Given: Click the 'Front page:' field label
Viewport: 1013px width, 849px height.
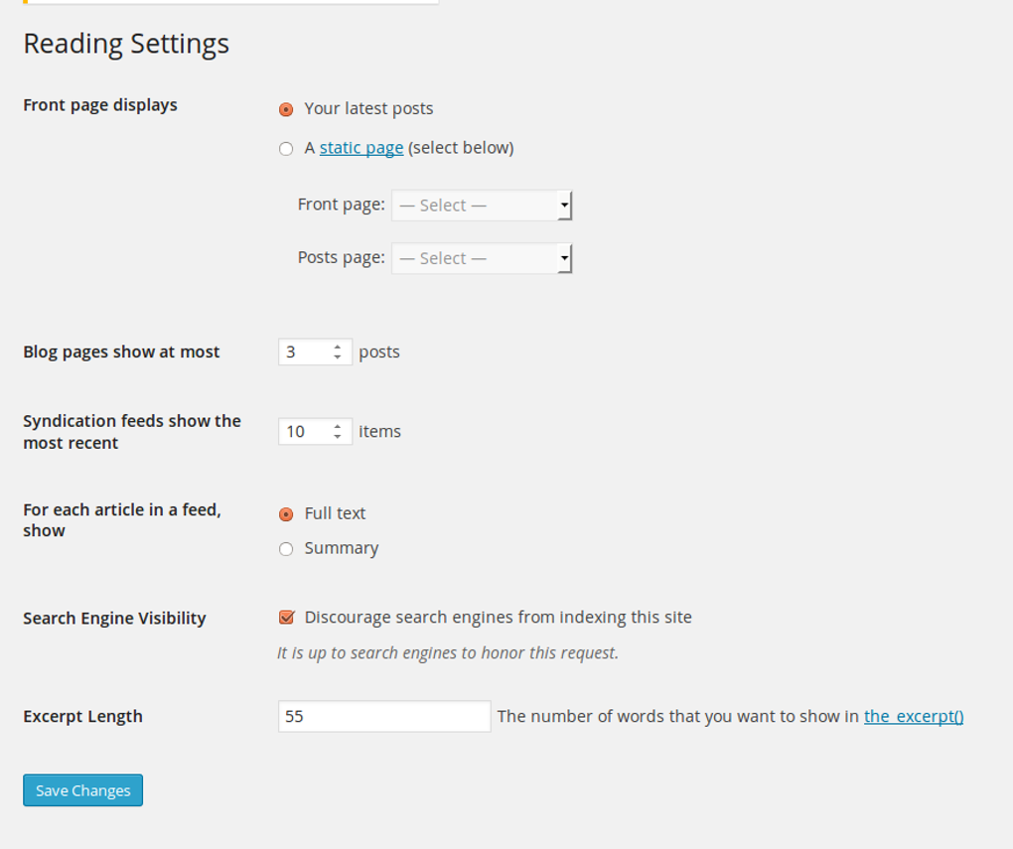Looking at the screenshot, I should point(341,205).
